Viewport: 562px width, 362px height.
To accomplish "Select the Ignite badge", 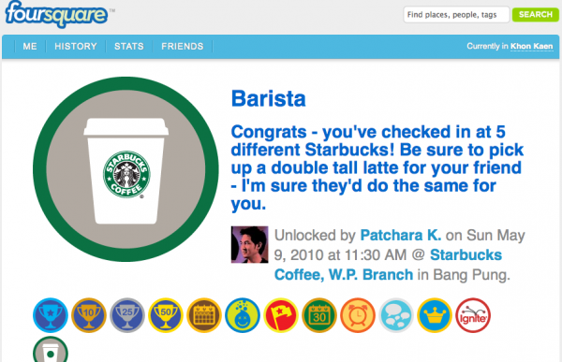I will point(473,315).
